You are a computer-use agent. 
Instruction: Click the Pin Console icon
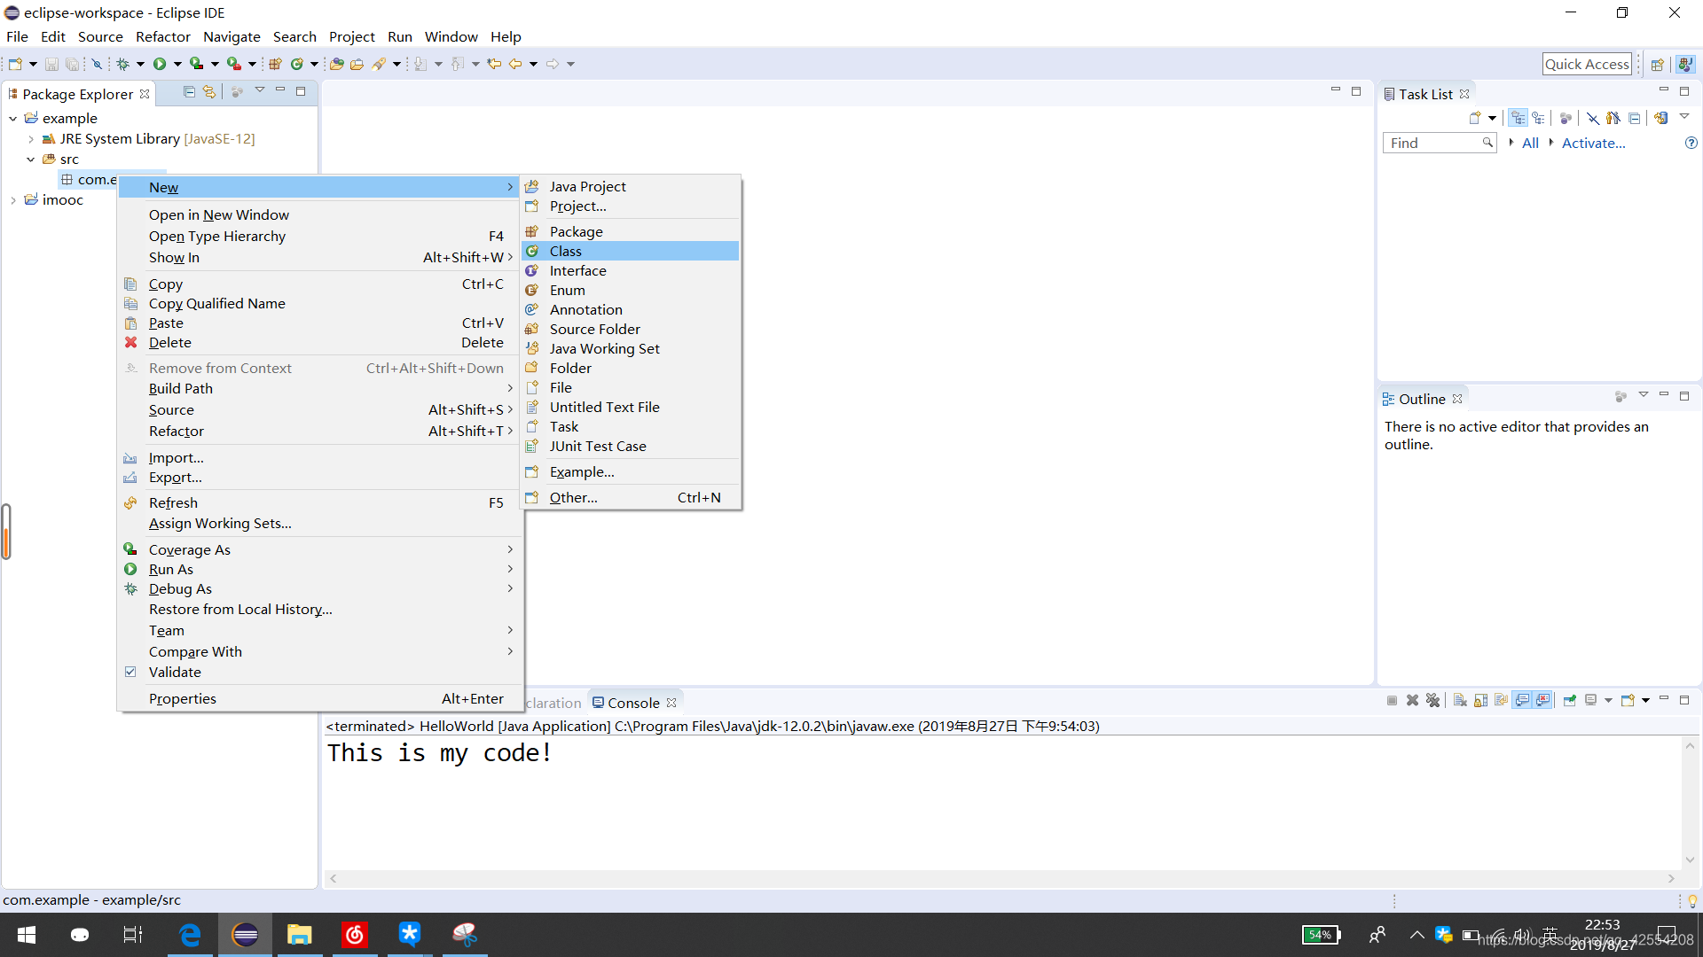point(1570,700)
